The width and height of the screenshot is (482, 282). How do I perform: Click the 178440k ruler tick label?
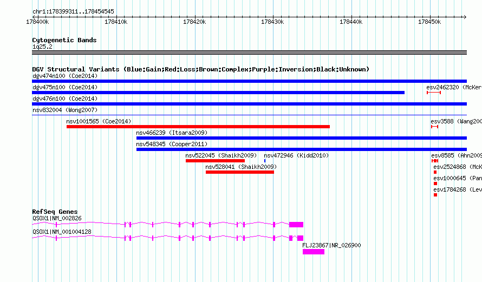click(351, 22)
